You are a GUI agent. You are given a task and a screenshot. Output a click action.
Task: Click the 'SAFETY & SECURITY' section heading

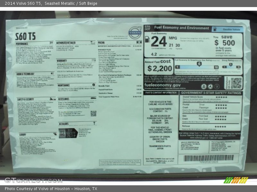(26, 99)
